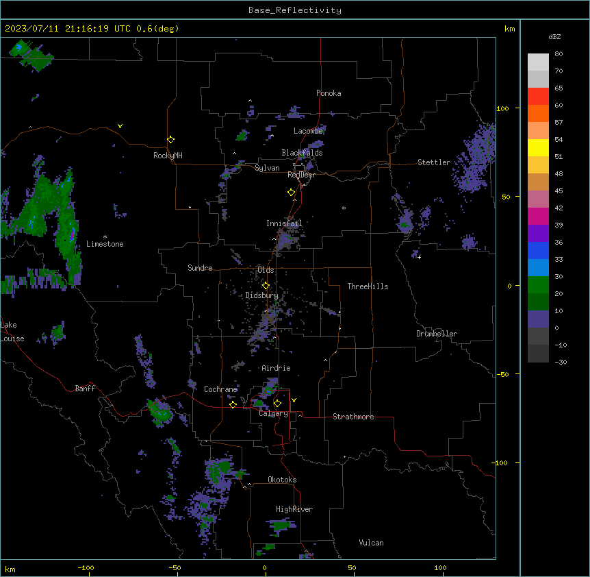This screenshot has width=590, height=577.
Task: Click the dBZ legend heading
Action: [x=554, y=37]
